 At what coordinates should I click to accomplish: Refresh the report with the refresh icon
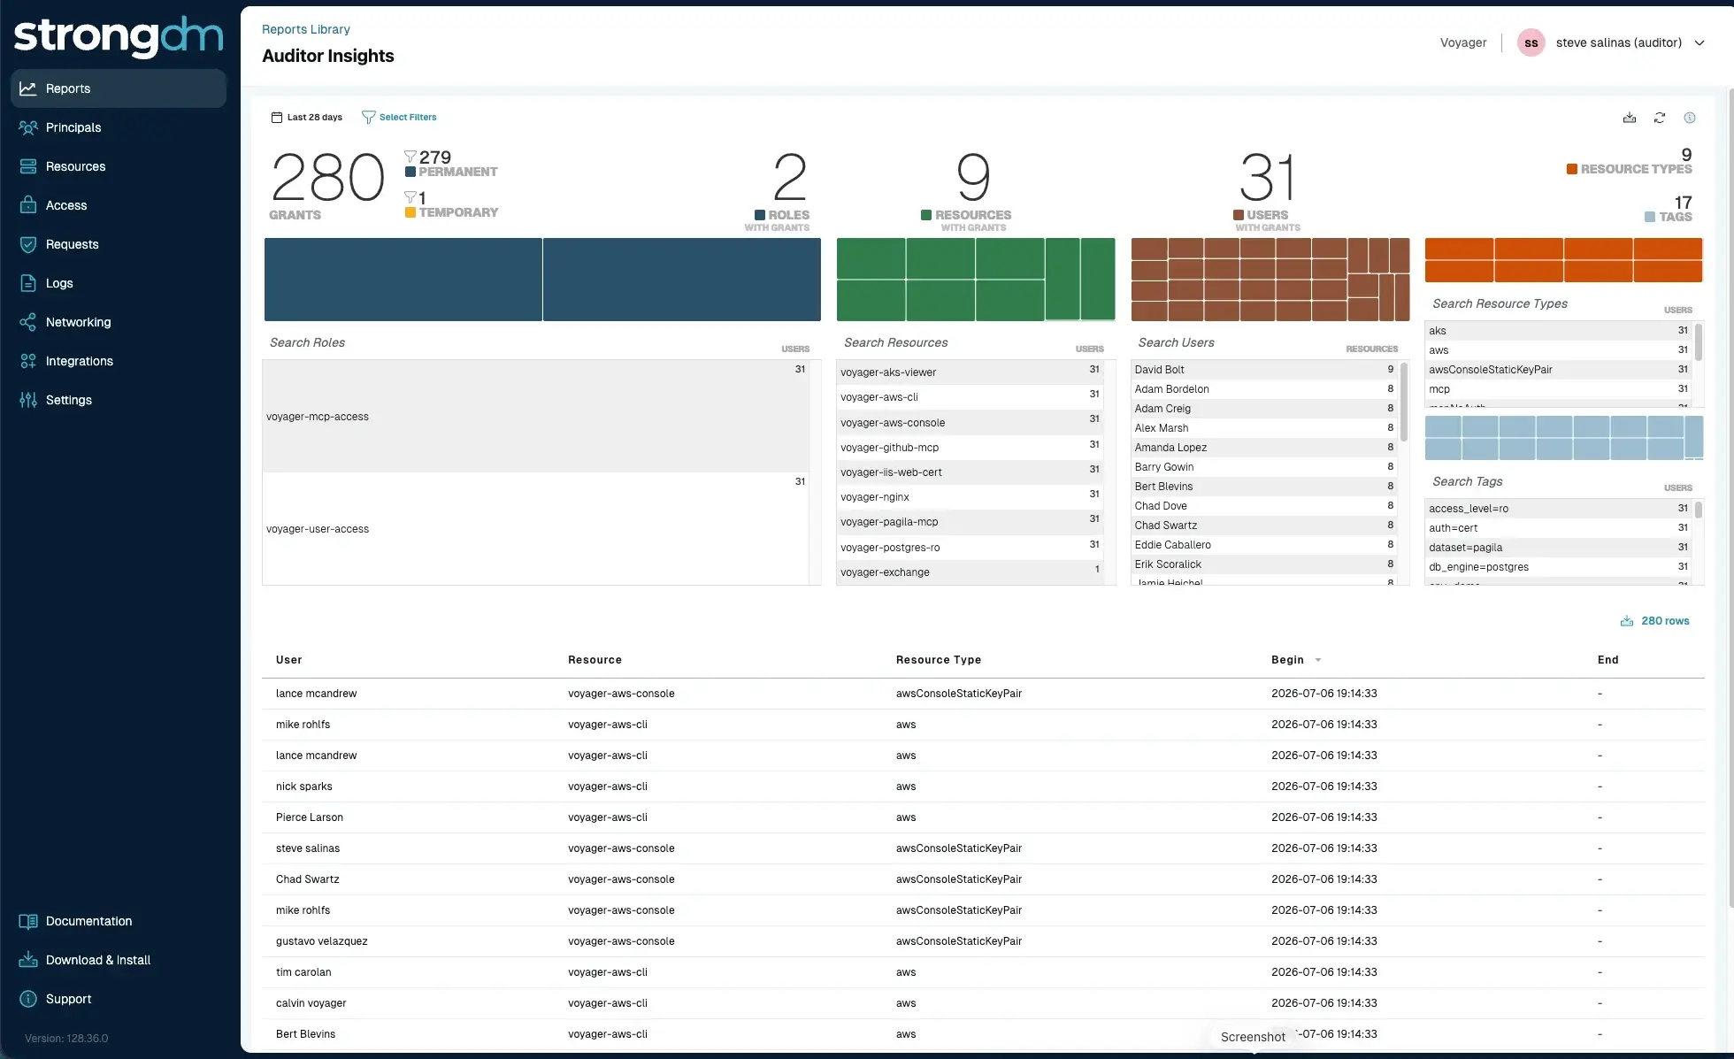tap(1660, 118)
